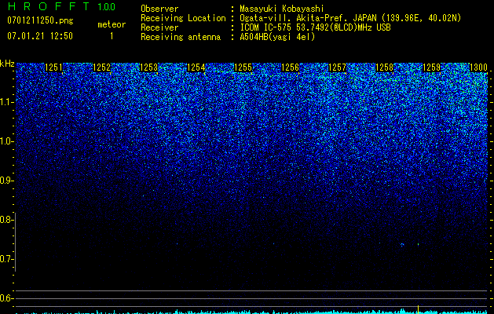The height and width of the screenshot is (314, 494).
Task: Click the 1300 time marker label
Action: [478, 68]
